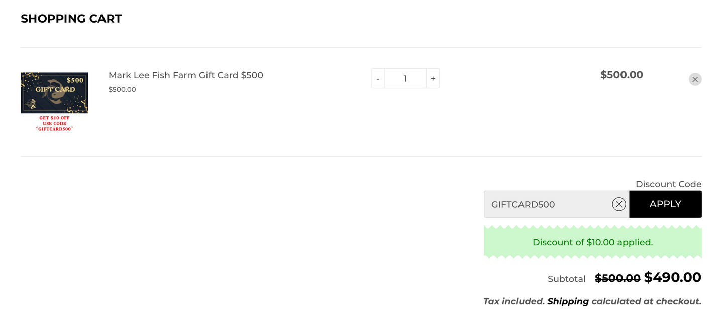This screenshot has height=331, width=726.
Task: Click the SHOPPING CART heading
Action: pyautogui.click(x=71, y=18)
